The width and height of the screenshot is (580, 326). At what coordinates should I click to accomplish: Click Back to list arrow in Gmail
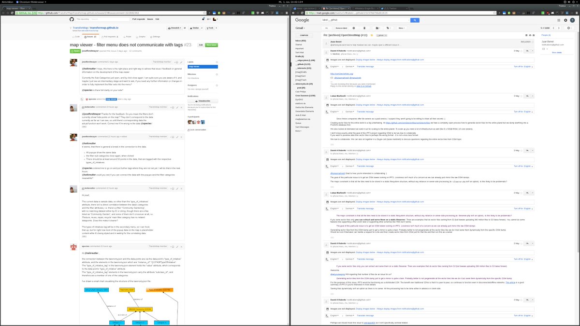pos(327,28)
